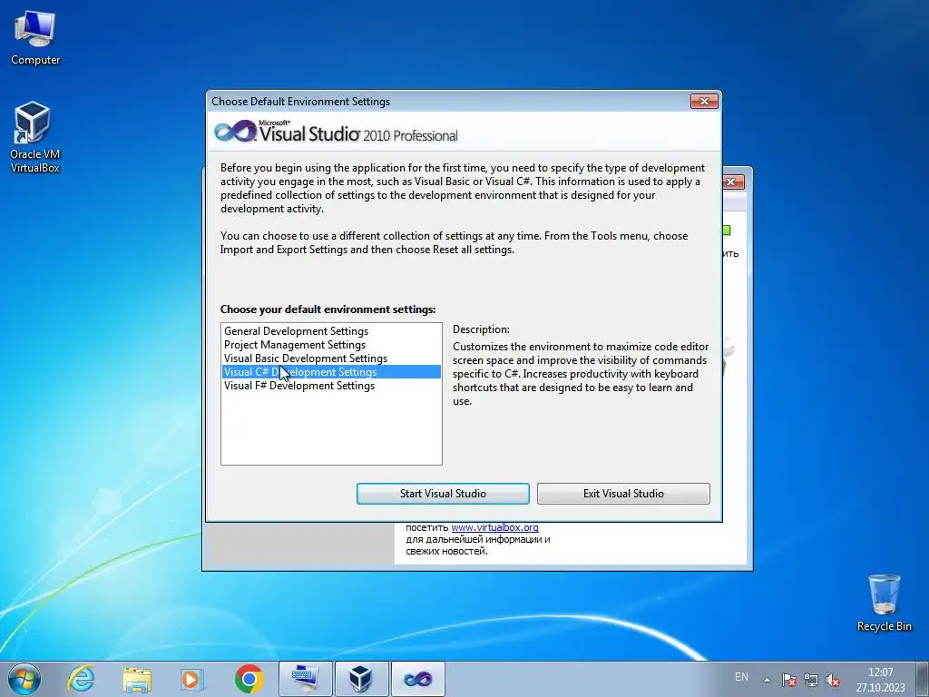Click the Visual Studio 2010 Professional logo
Screen dimensions: 929x697
(x=336, y=132)
